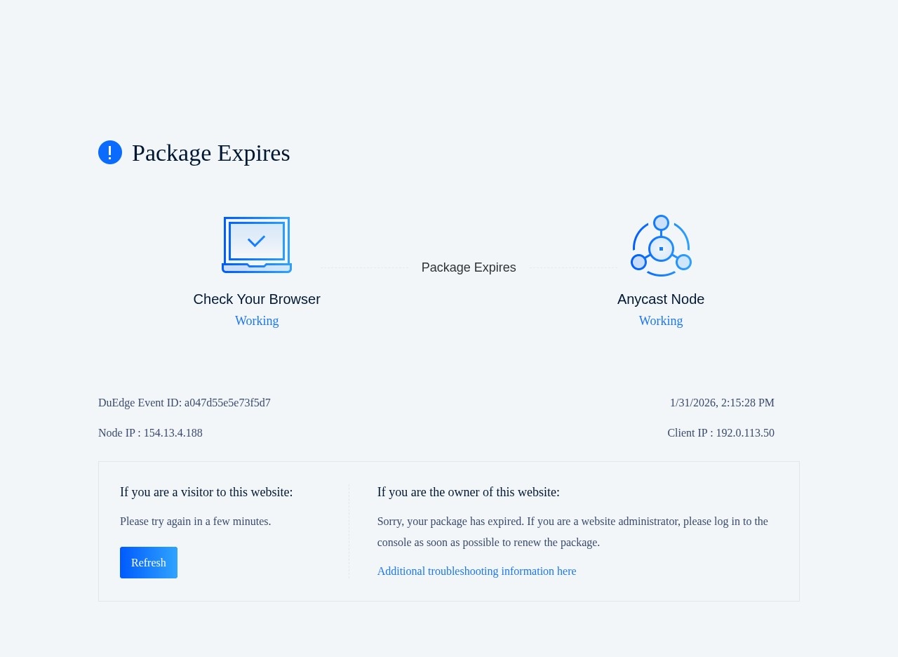Click the Check Your Browser label

[x=257, y=299]
